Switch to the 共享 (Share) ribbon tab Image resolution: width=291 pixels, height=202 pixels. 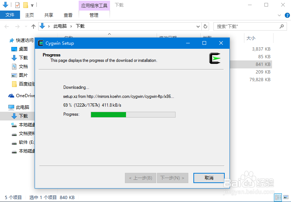49,15
